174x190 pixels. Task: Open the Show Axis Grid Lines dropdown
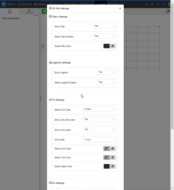[99, 119]
